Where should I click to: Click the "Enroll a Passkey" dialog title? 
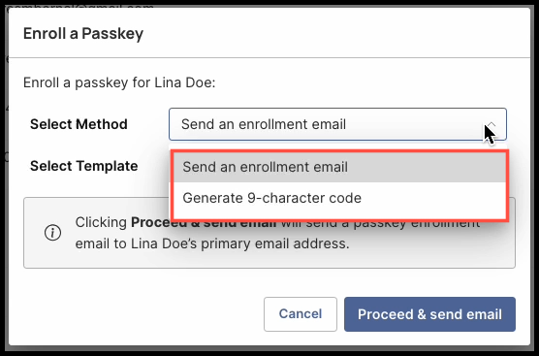pos(83,33)
